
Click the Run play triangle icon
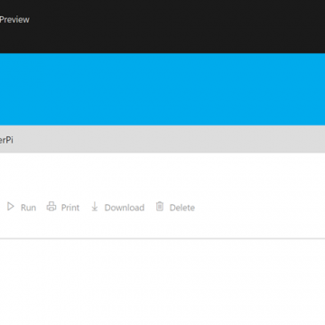click(x=11, y=207)
